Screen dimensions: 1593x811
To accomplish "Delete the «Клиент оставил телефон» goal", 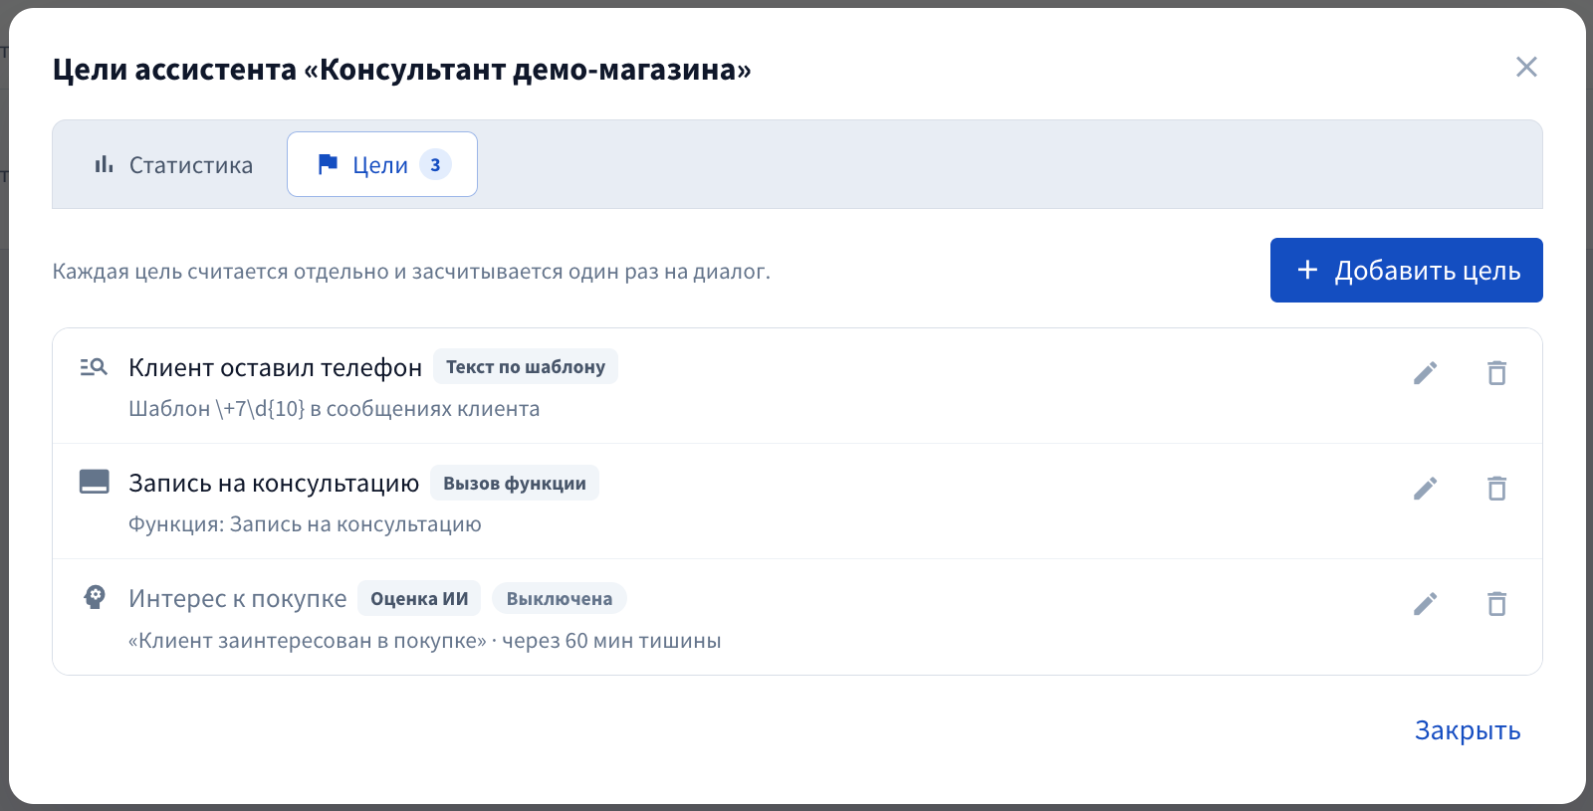I will pyautogui.click(x=1496, y=373).
